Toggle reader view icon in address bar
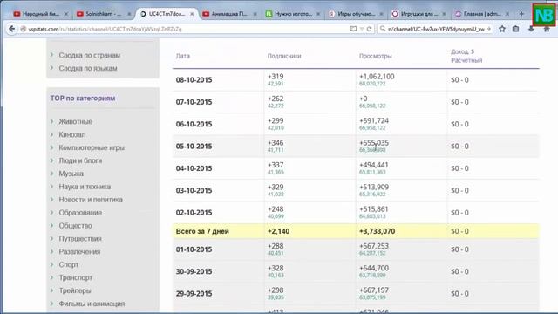The height and width of the screenshot is (314, 558). click(353, 29)
